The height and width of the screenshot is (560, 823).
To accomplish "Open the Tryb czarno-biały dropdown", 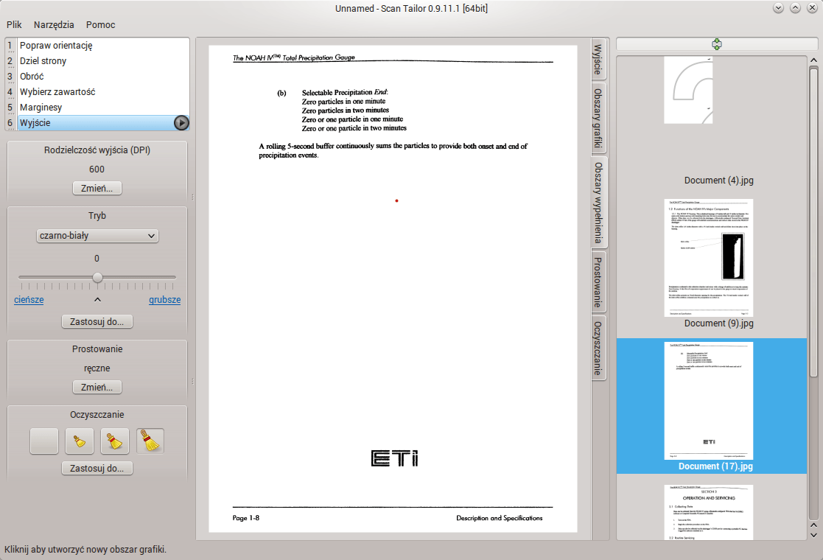I will tap(97, 236).
